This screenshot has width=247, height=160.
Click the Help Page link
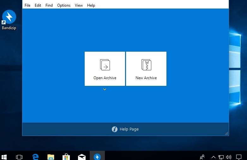pyautogui.click(x=125, y=129)
